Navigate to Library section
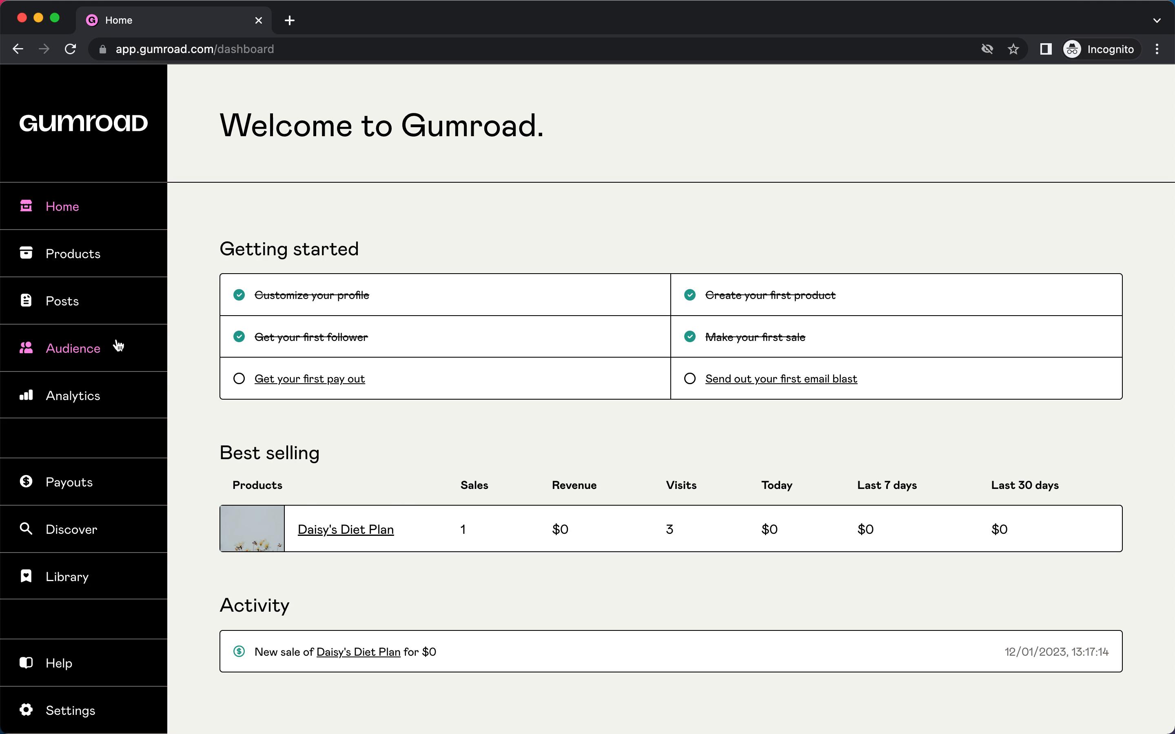This screenshot has width=1175, height=734. 67,576
